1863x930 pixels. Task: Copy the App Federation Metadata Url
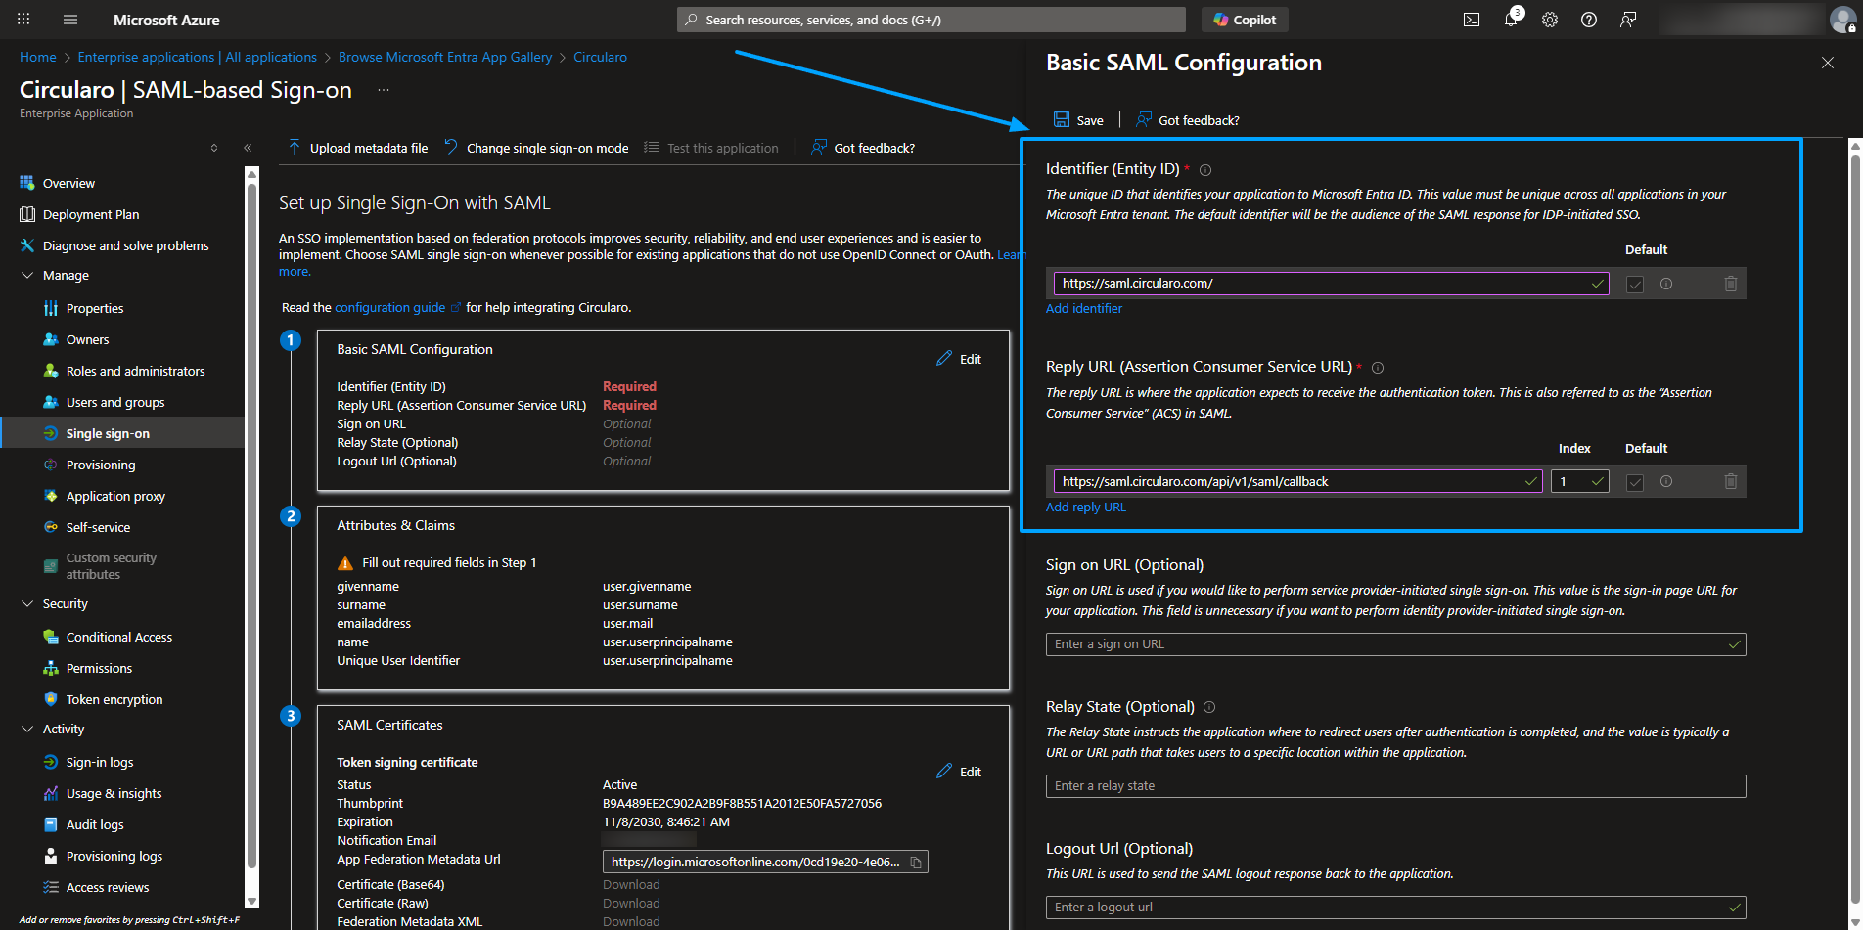click(916, 862)
